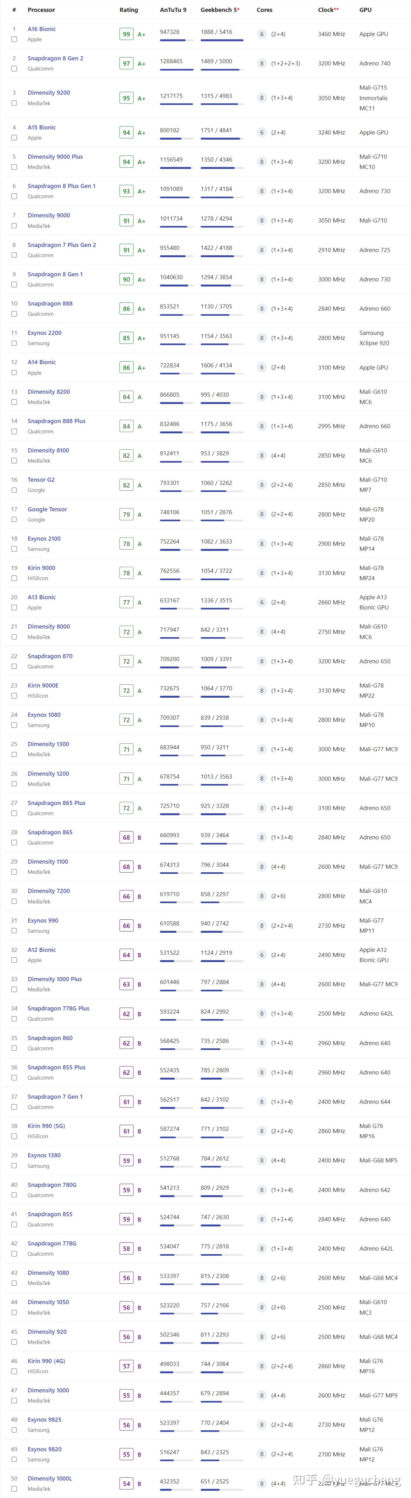
Task: Click the Dimensity 9000 Plus link
Action: [x=55, y=156]
